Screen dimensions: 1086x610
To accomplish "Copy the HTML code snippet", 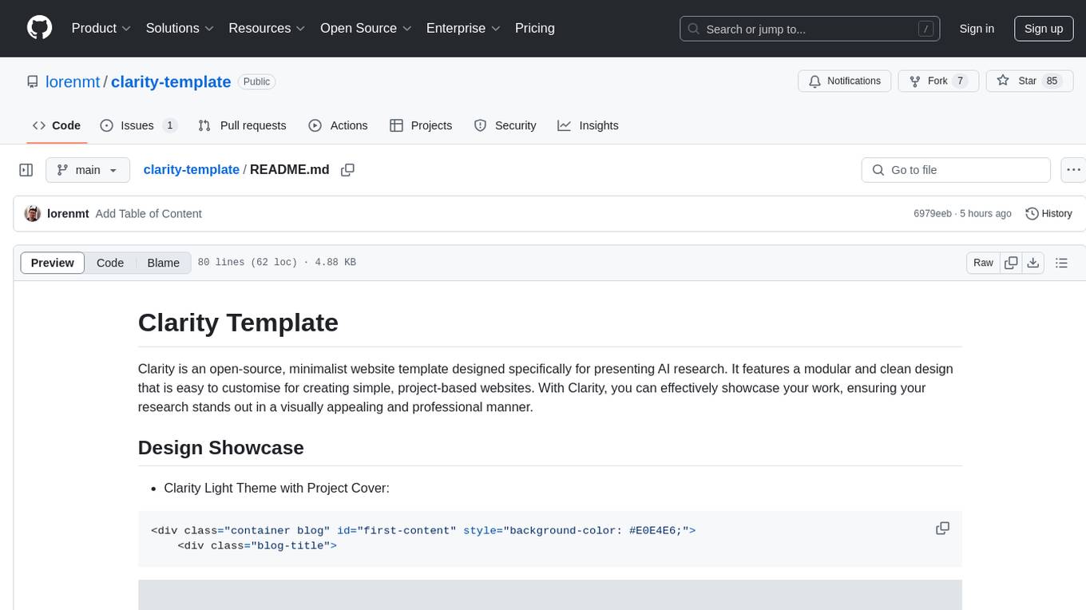I will pos(942,529).
